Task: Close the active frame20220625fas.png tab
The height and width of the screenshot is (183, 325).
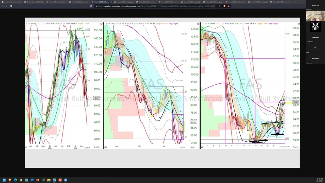Action: click(111, 2)
